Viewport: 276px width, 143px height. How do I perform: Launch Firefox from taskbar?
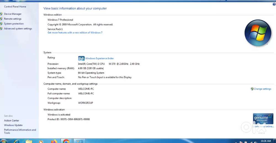(x=54, y=141)
